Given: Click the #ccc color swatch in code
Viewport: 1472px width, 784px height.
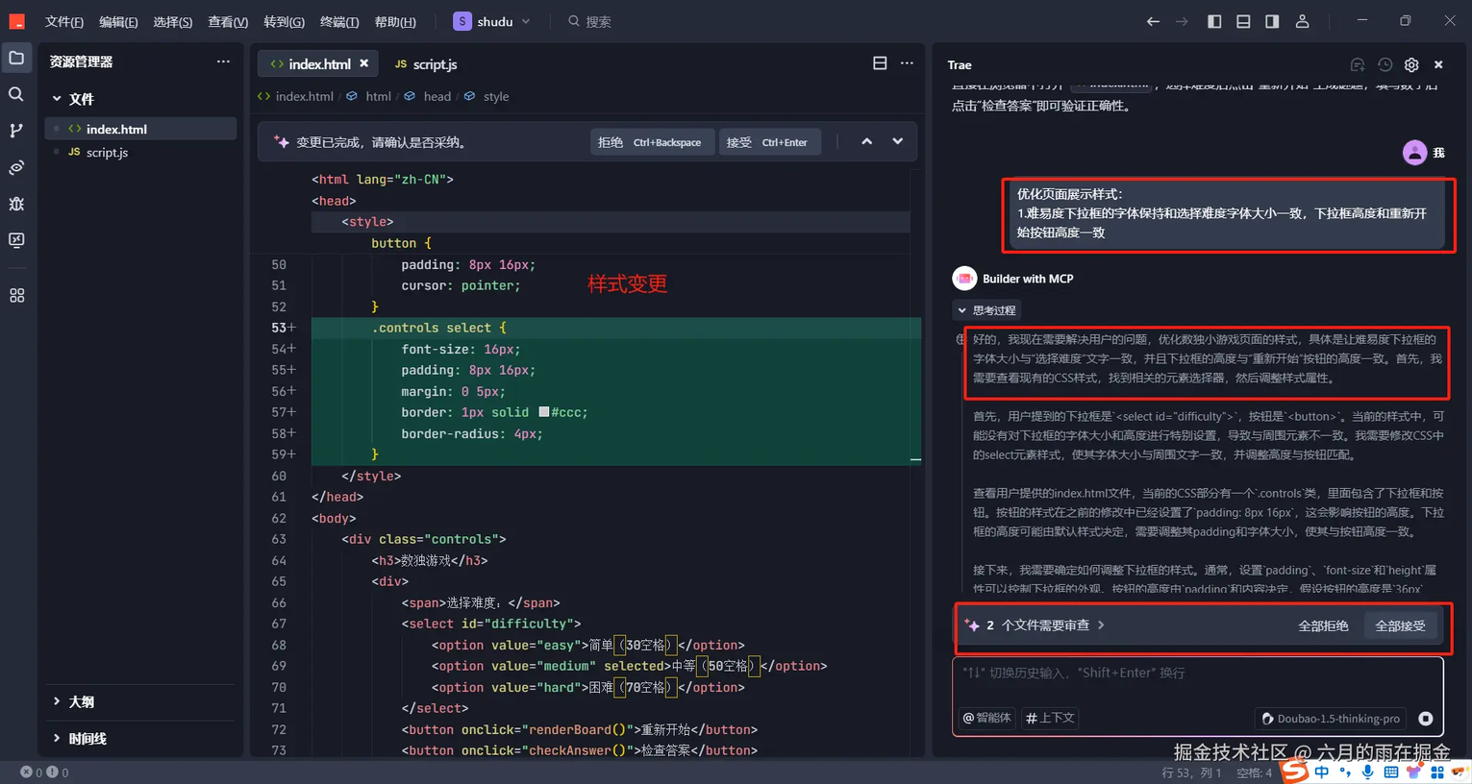Looking at the screenshot, I should coord(544,412).
